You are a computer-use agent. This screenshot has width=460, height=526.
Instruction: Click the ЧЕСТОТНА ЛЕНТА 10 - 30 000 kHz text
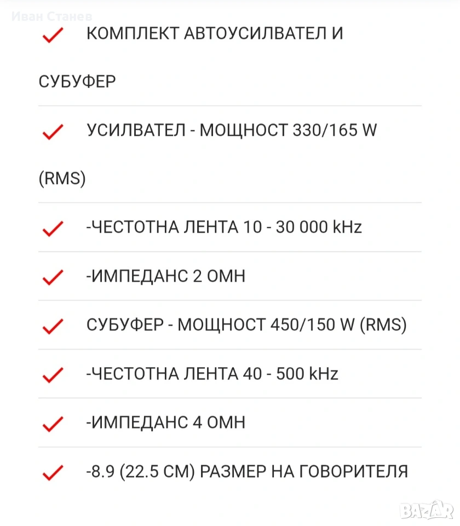click(x=224, y=227)
